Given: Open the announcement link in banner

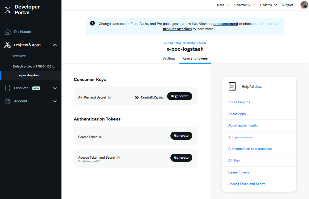Looking at the screenshot, I should click(226, 24).
